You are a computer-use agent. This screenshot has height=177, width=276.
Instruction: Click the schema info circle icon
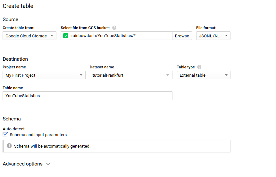click(x=9, y=146)
